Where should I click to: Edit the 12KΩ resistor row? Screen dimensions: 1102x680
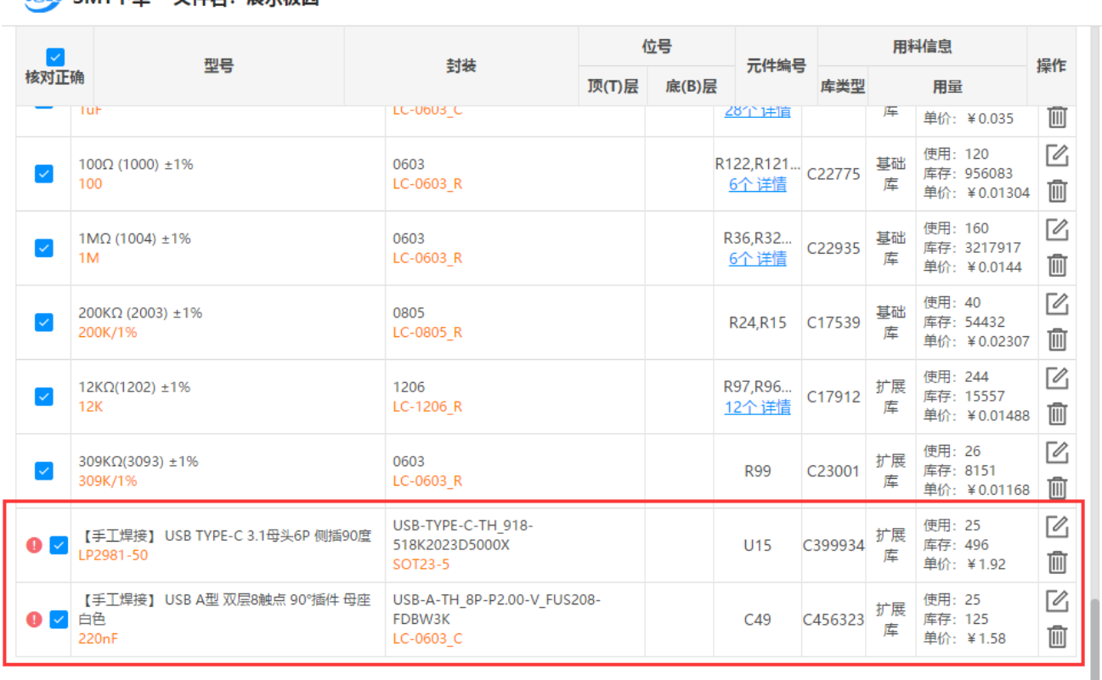tap(1056, 378)
